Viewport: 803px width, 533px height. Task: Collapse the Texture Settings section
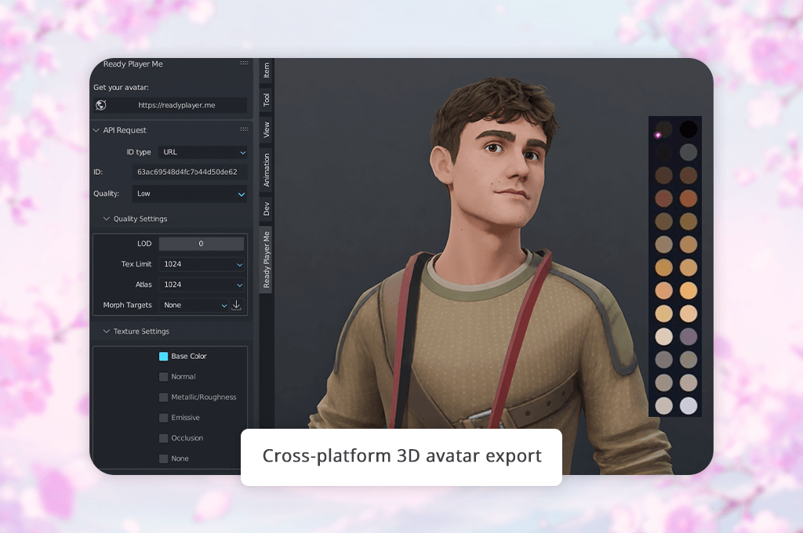click(106, 332)
